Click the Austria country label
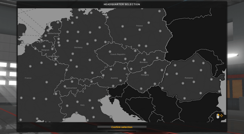The image size is (244, 134). [114, 78]
